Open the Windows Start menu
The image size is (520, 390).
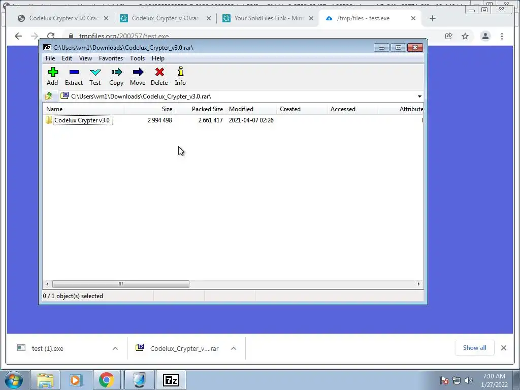coord(14,380)
